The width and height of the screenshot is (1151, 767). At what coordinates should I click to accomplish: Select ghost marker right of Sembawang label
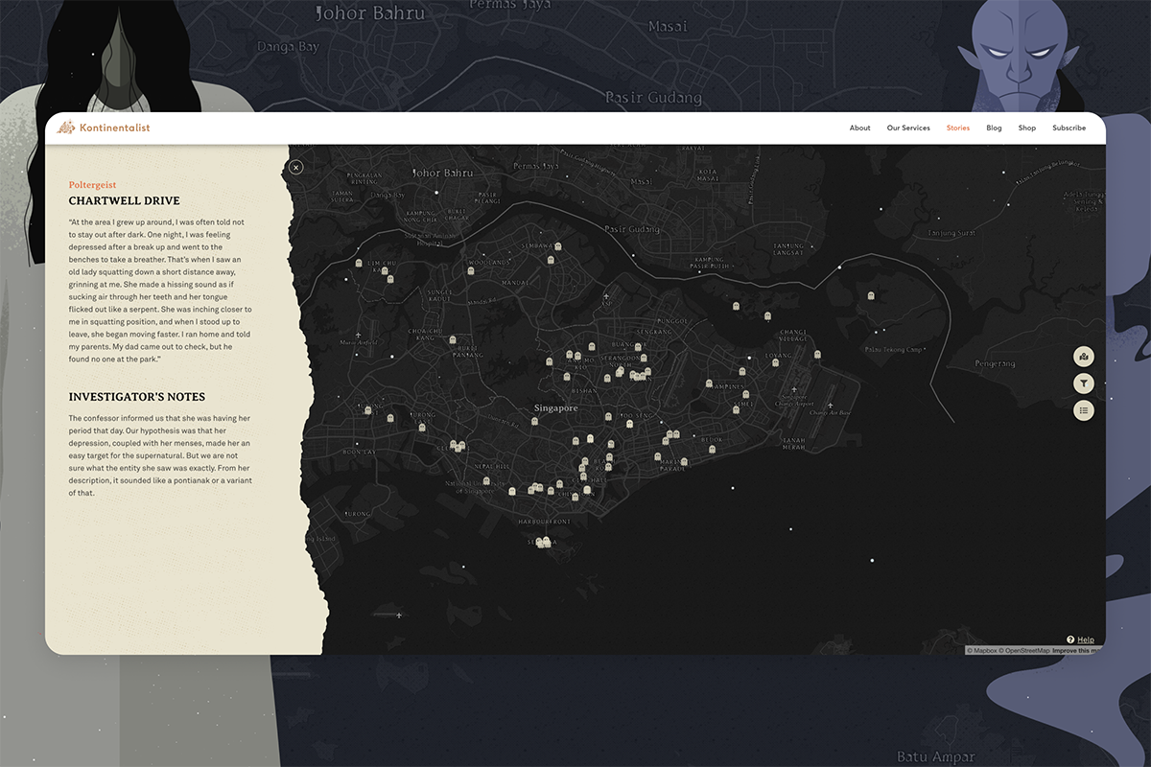tap(556, 246)
